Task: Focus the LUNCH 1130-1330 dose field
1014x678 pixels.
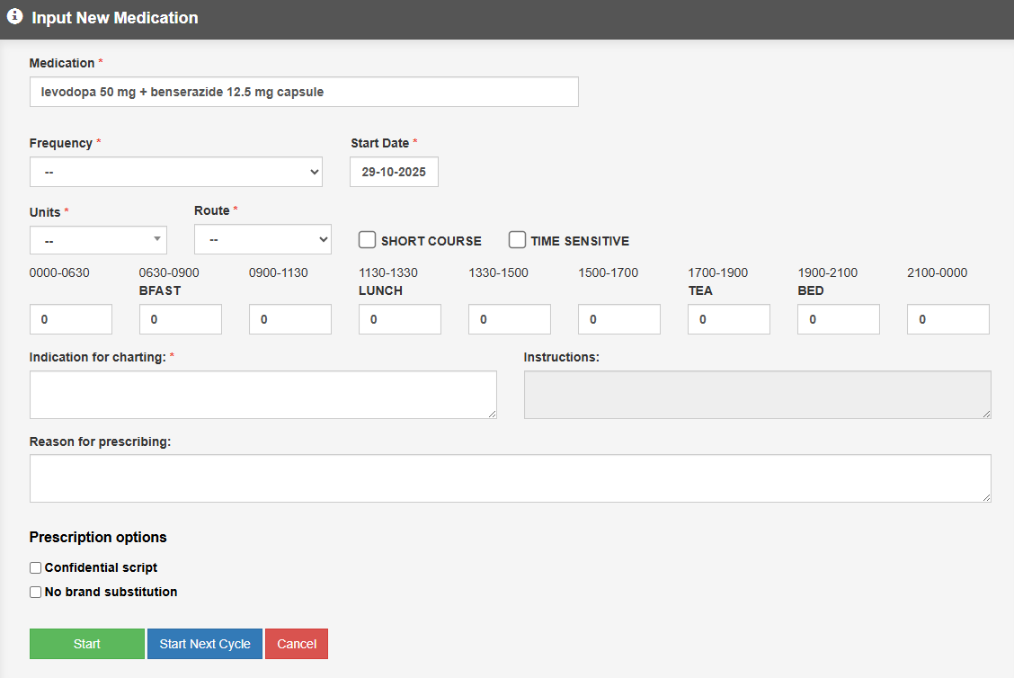Action: click(x=400, y=319)
